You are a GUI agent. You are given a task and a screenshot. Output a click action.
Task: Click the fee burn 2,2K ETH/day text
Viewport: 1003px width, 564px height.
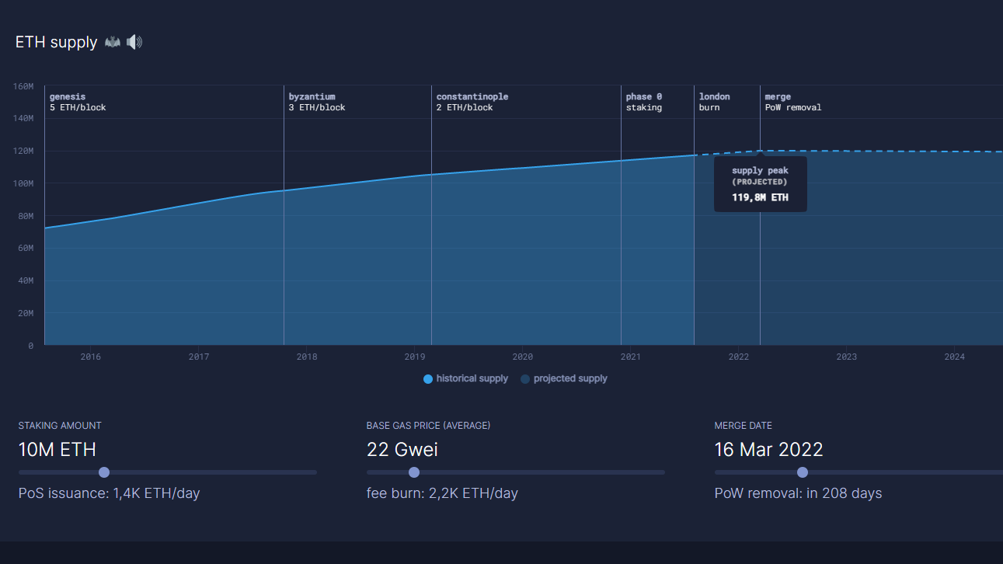[x=442, y=493]
